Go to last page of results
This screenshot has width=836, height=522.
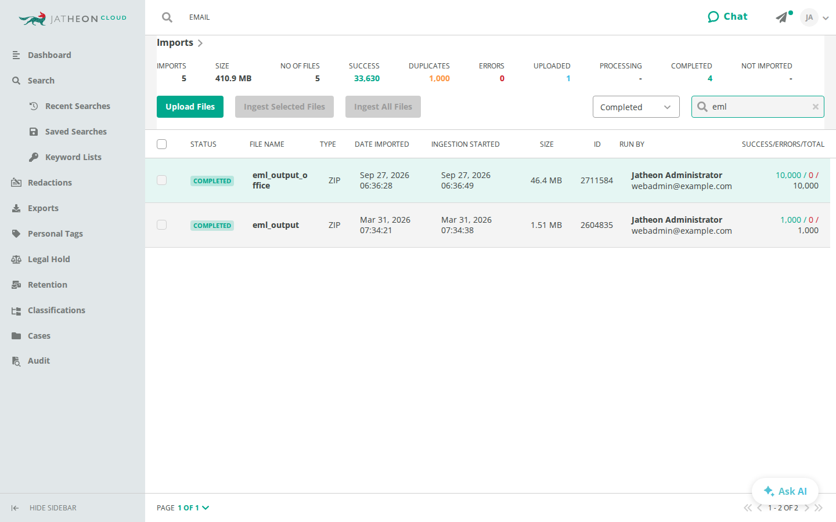pos(819,508)
